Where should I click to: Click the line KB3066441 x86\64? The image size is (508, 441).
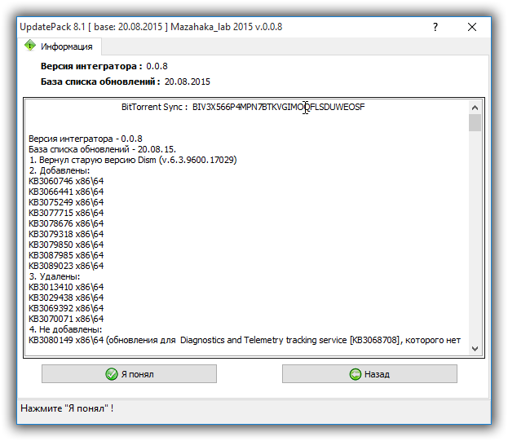coord(66,192)
